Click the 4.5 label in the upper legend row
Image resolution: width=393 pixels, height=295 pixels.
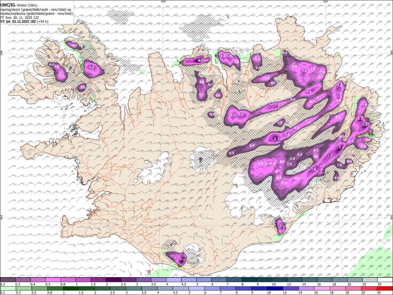184,284
